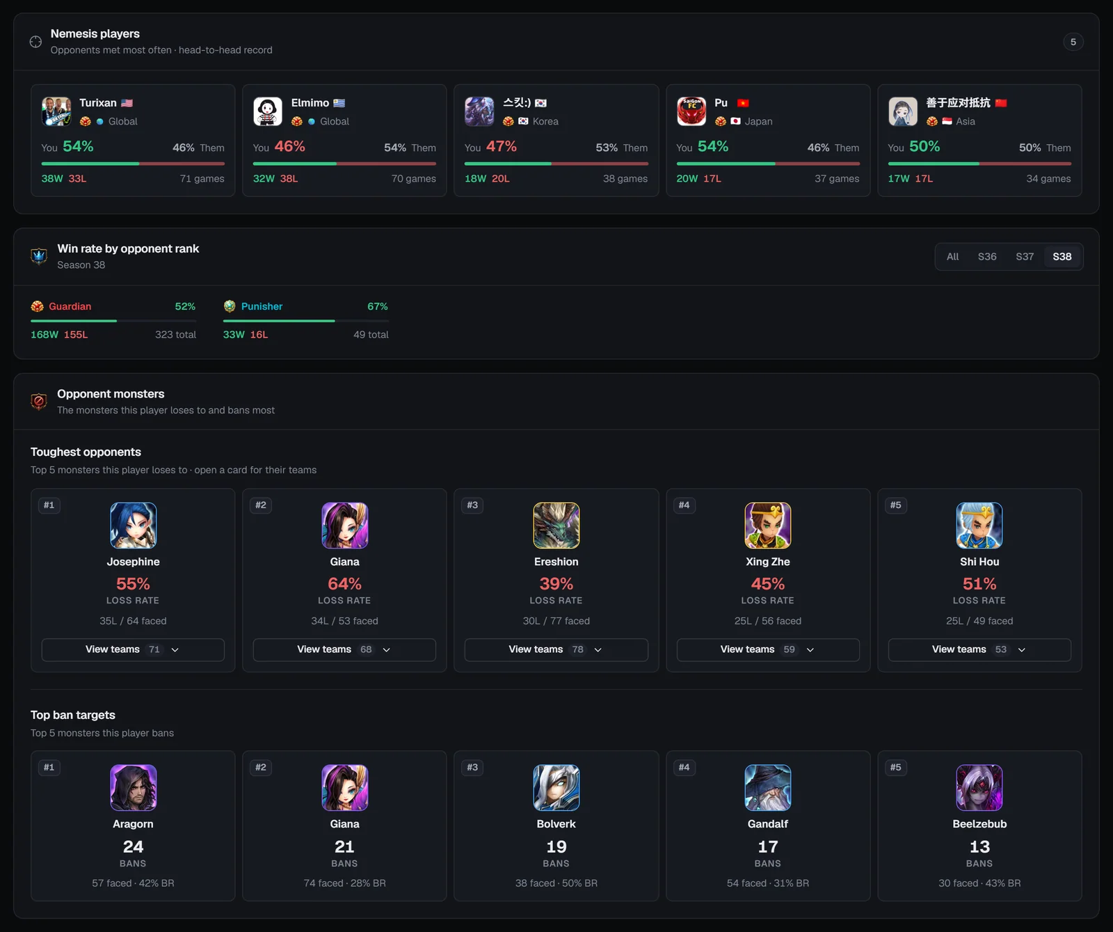Click the Guardian rank label
Viewport: 1113px width, 932px height.
(70, 306)
